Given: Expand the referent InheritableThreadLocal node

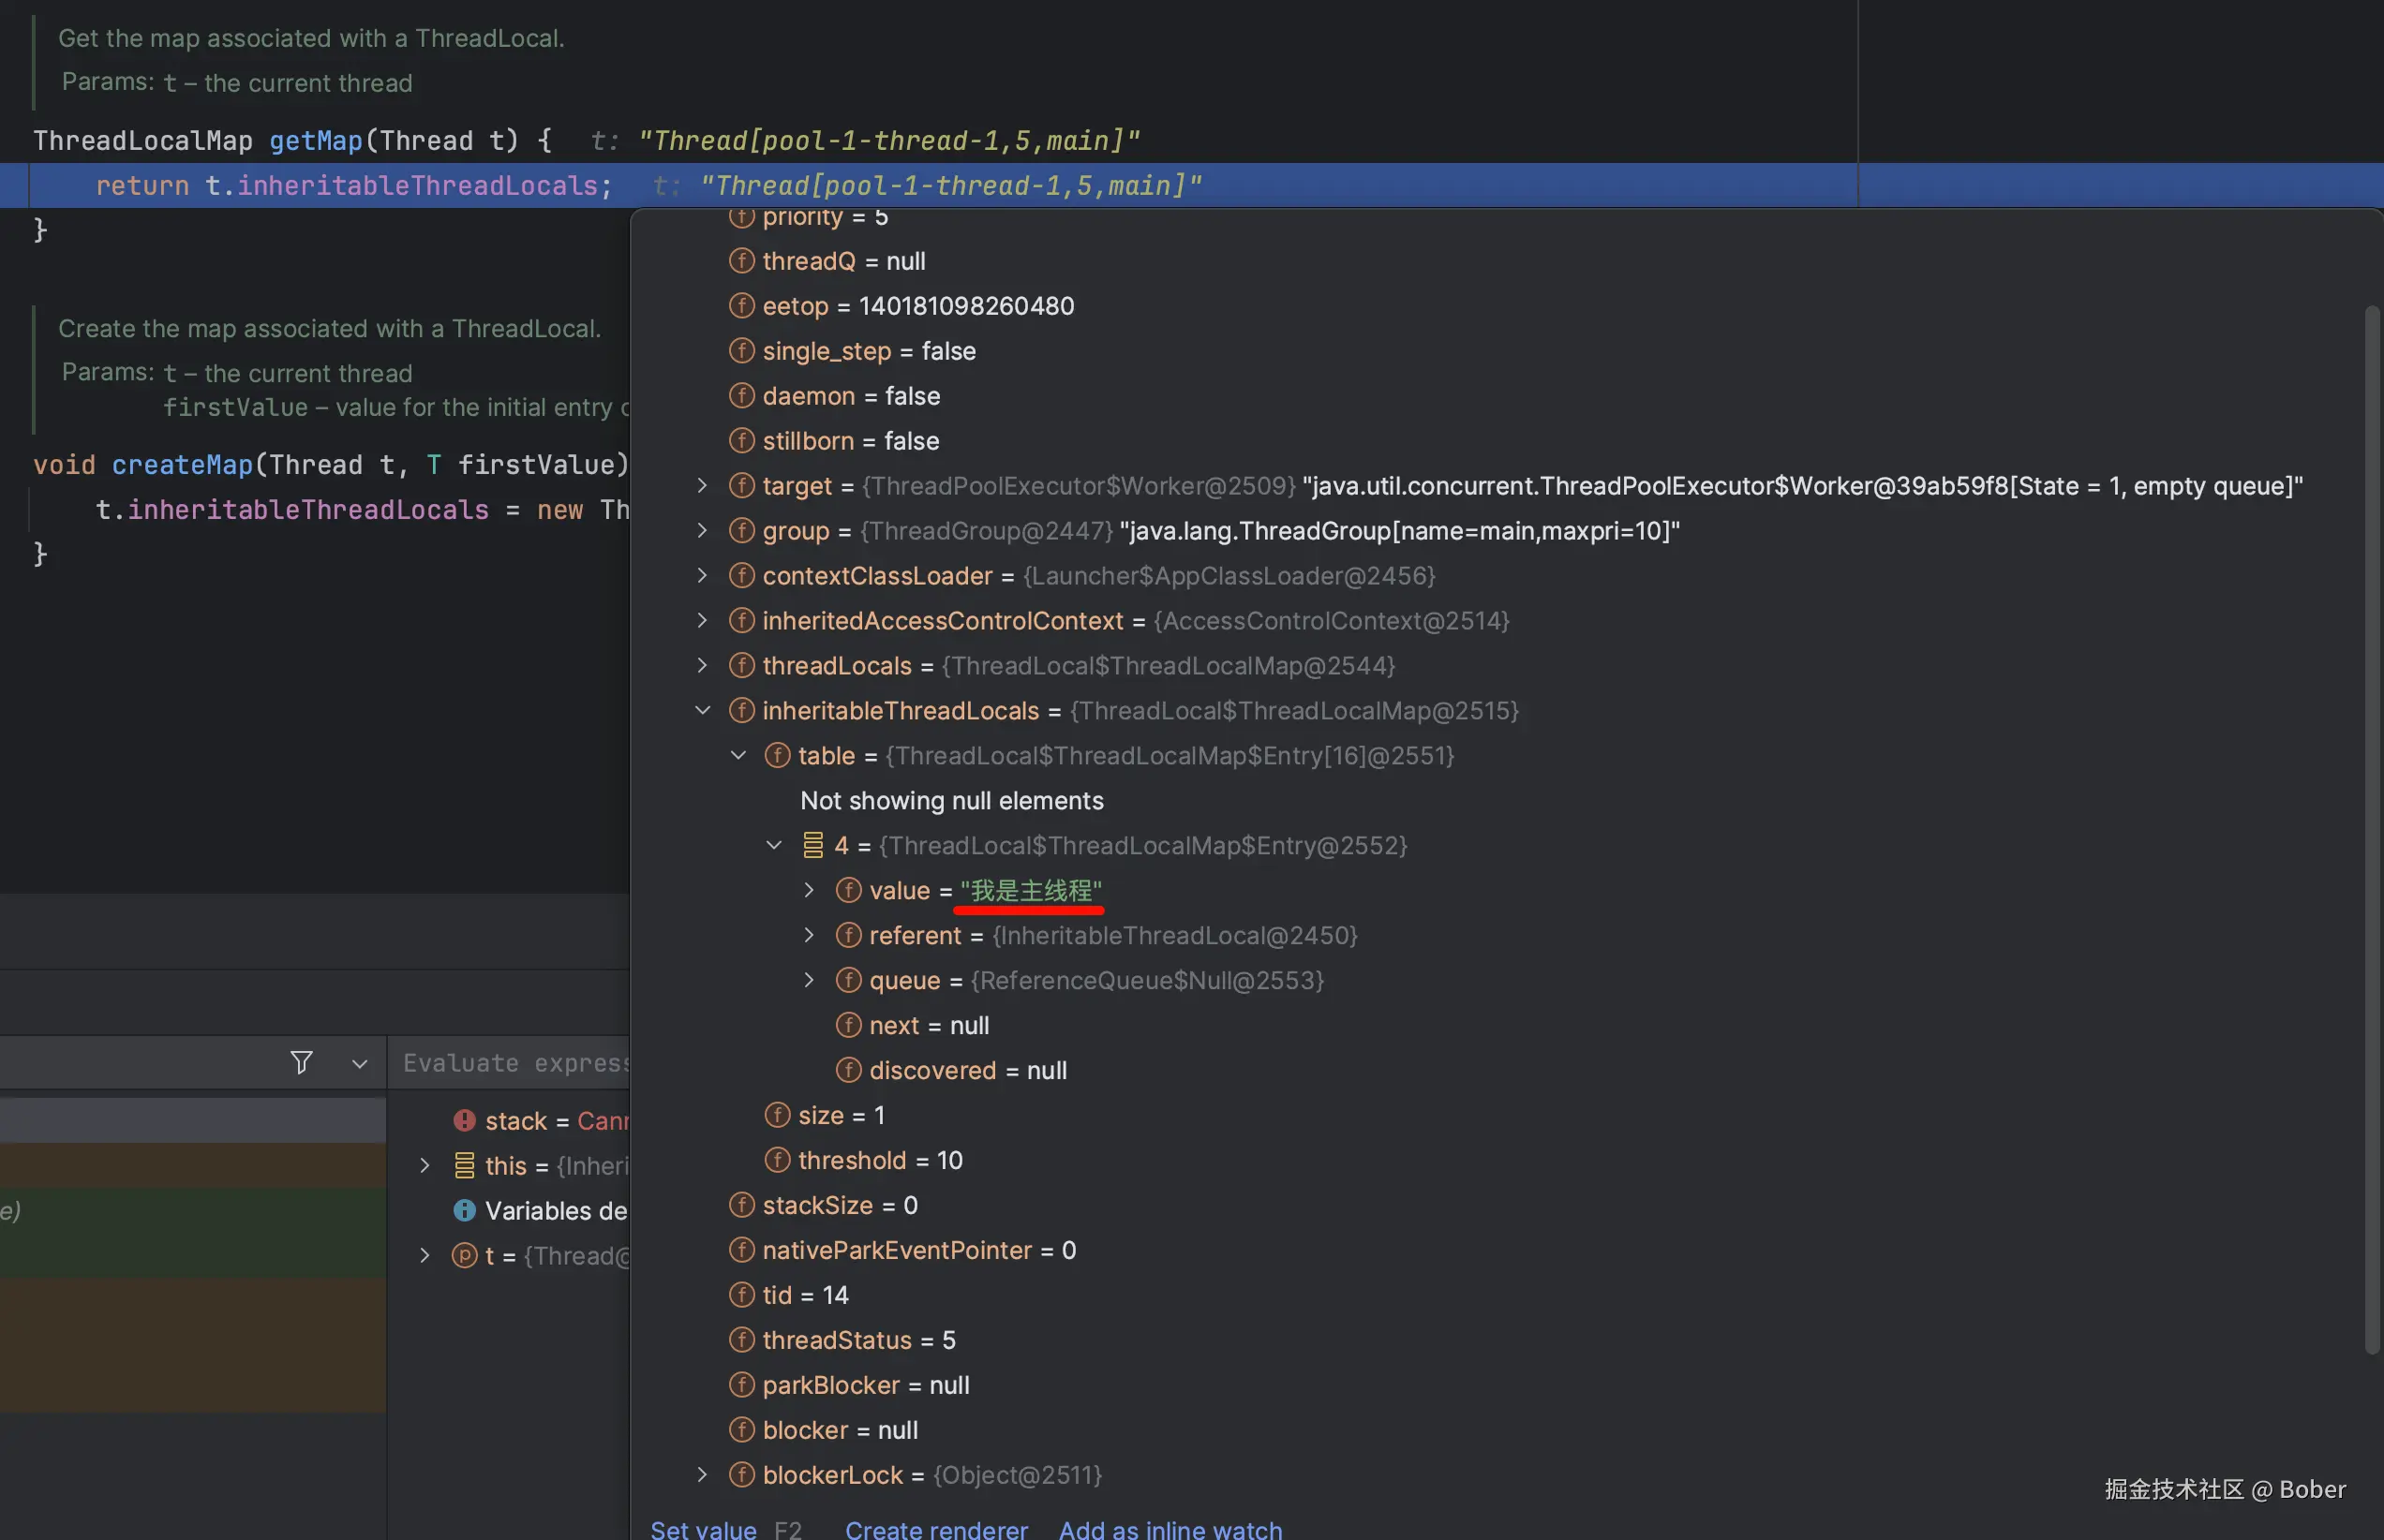Looking at the screenshot, I should (809, 935).
